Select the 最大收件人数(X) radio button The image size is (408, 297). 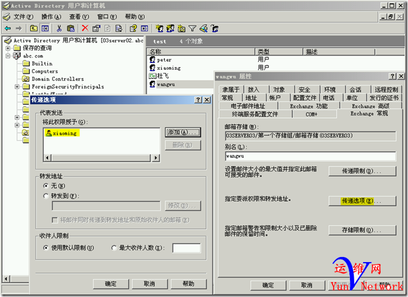(114, 248)
